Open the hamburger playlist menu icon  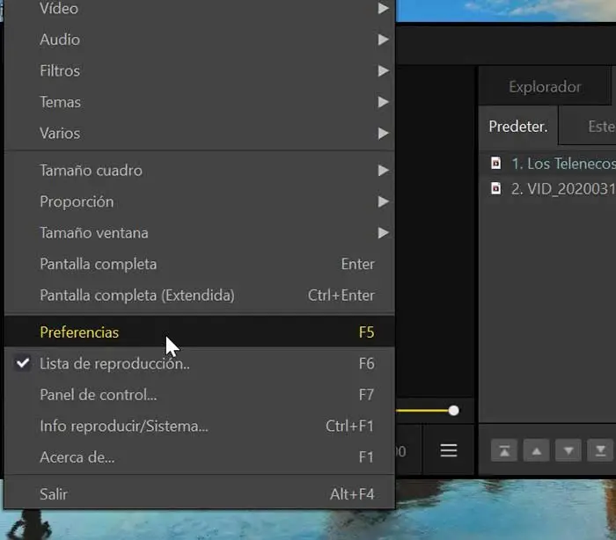[449, 450]
